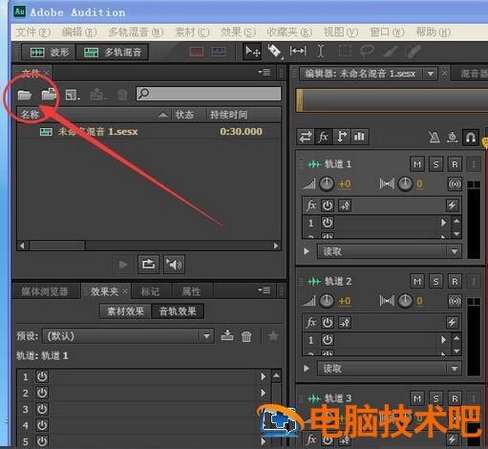Viewport: 488px width, 449px height.
Task: Open 轨道 2 automation mode 读取 dropdown
Action: [x=389, y=369]
